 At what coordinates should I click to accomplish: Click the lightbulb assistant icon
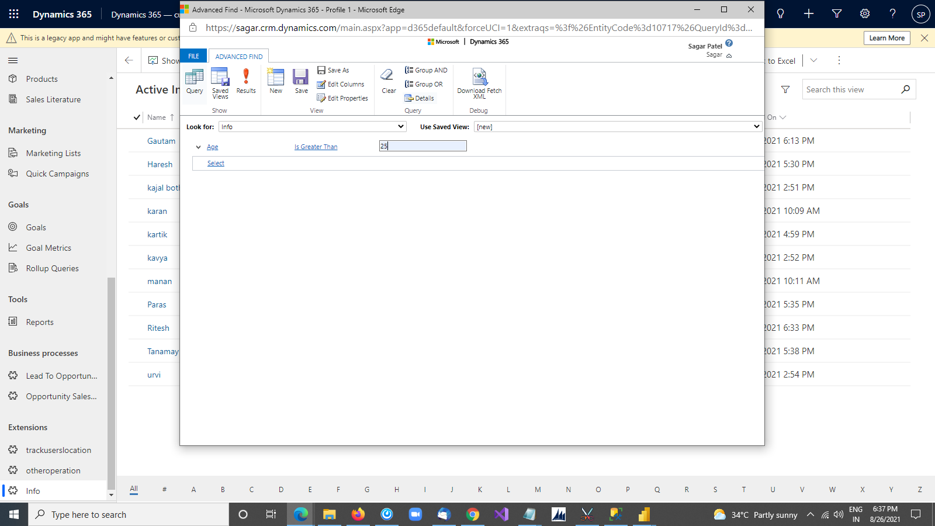pos(780,14)
